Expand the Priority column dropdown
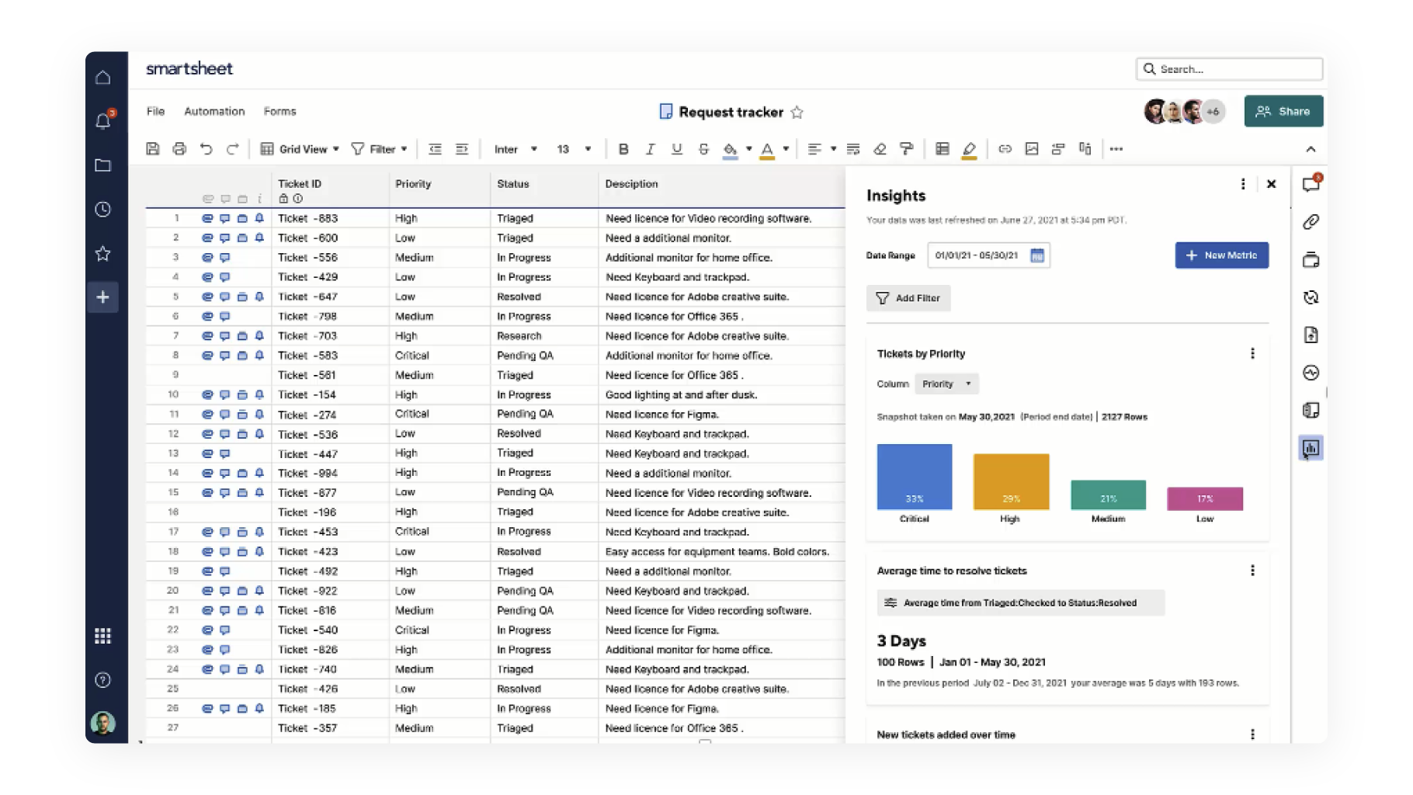 [x=946, y=384]
